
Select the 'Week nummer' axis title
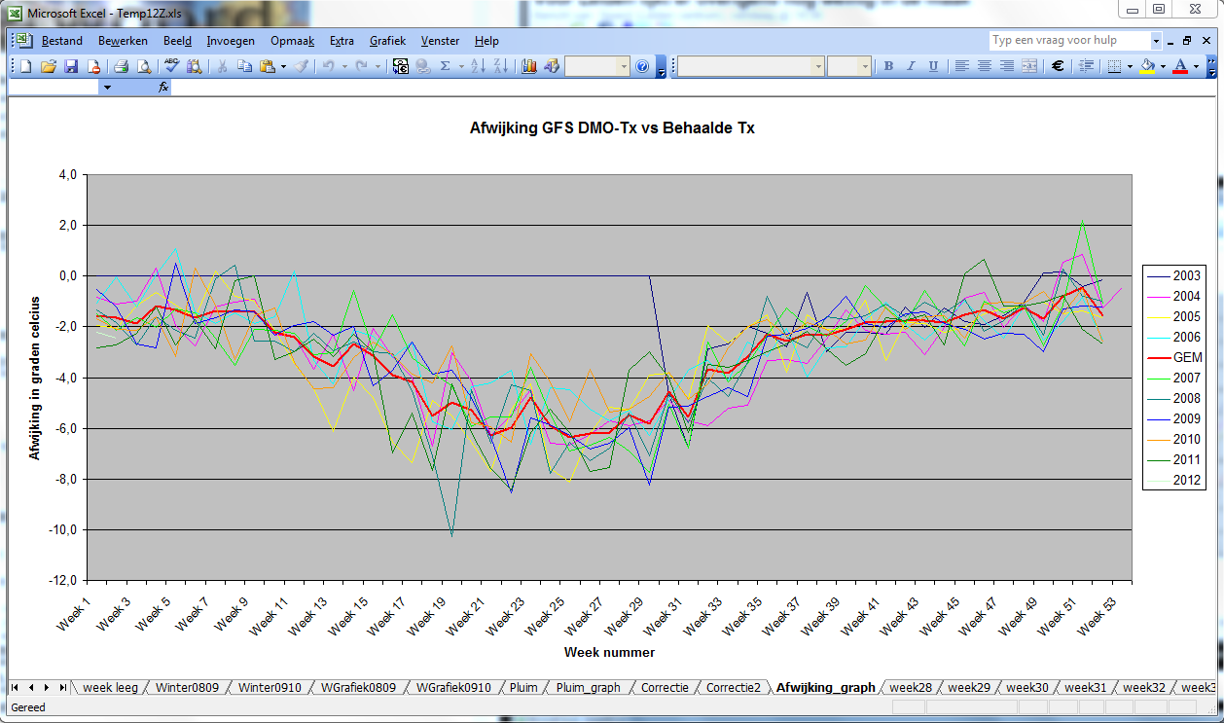point(609,652)
